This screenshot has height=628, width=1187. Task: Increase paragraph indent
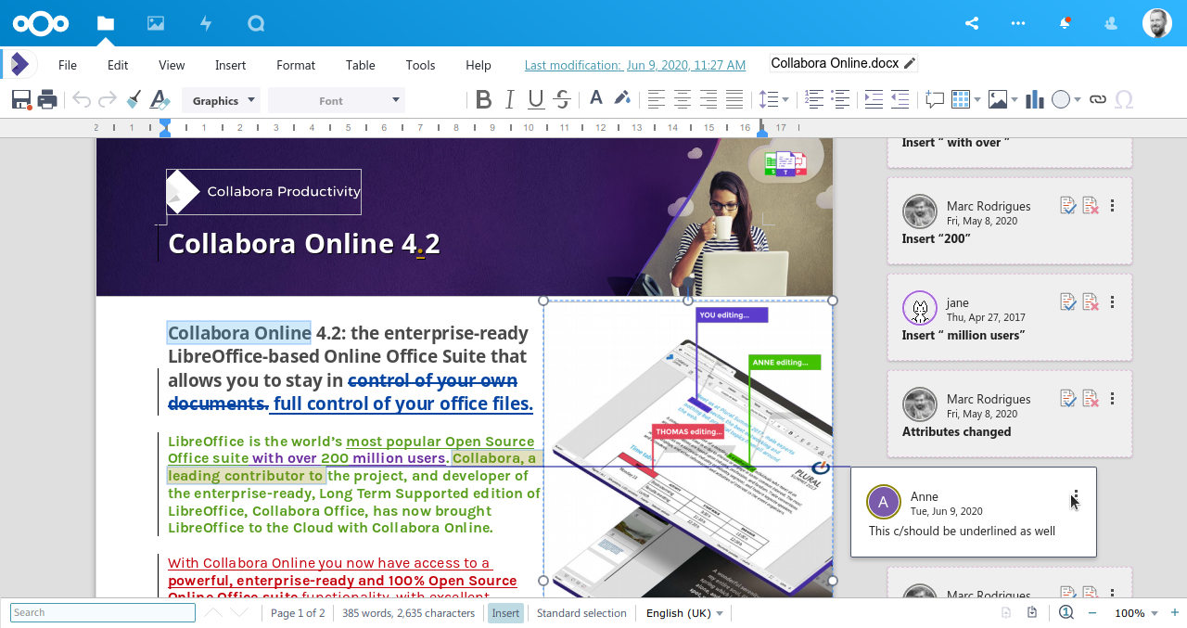point(874,99)
